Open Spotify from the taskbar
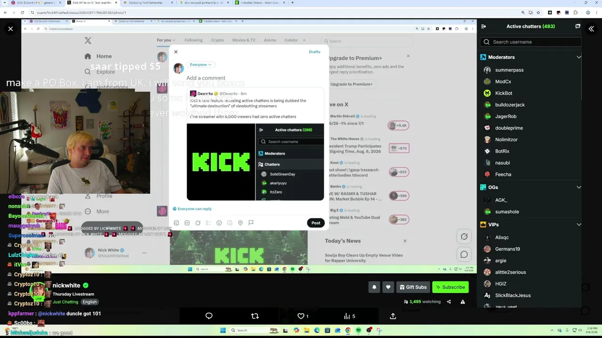The height and width of the screenshot is (338, 602). 358,330
